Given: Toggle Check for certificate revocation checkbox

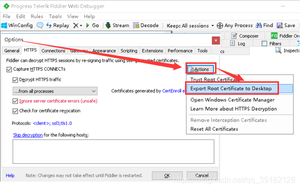Looking at the screenshot, I should click(15, 111).
